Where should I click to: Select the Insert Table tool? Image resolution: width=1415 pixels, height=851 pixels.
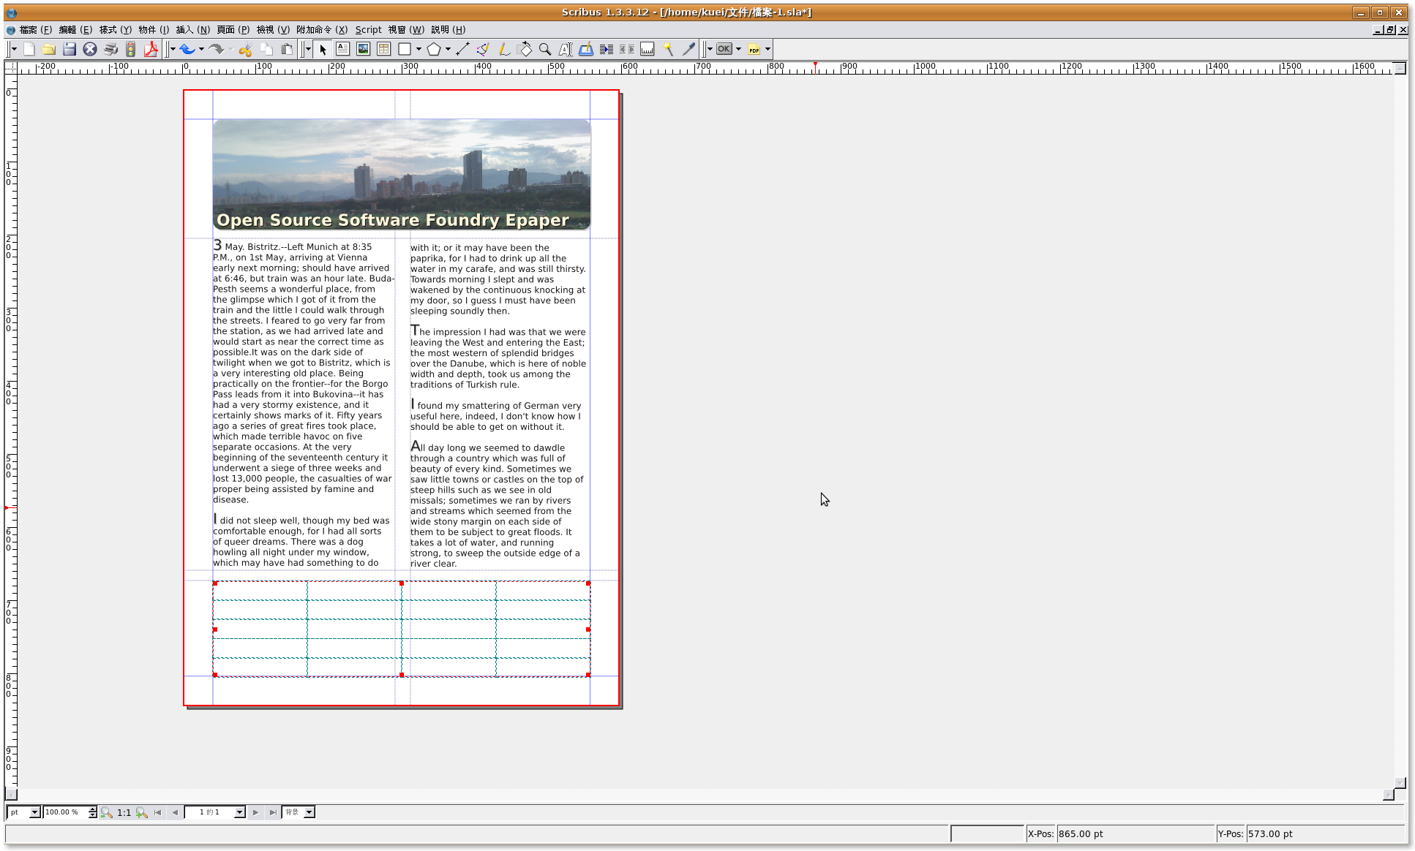(x=383, y=49)
